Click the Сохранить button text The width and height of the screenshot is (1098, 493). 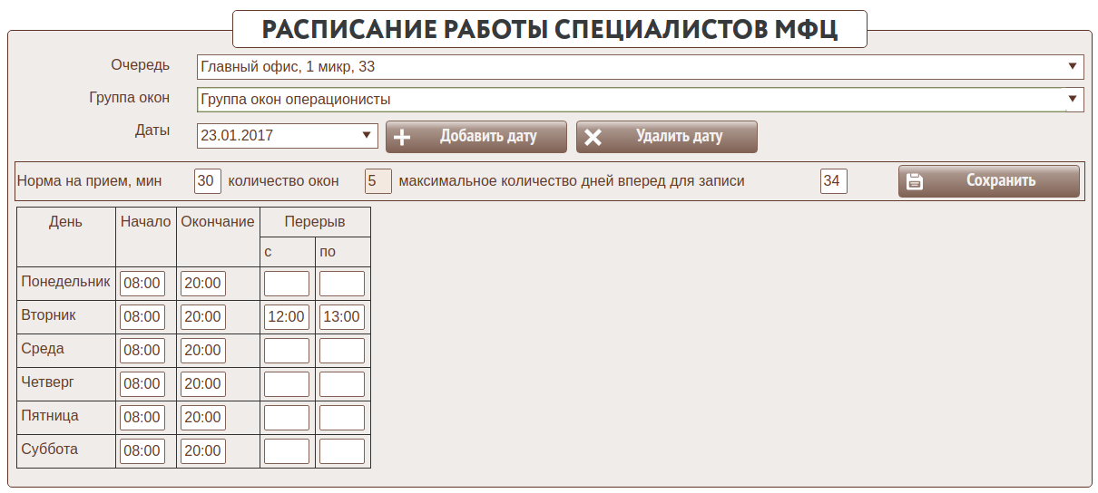pyautogui.click(x=1000, y=180)
